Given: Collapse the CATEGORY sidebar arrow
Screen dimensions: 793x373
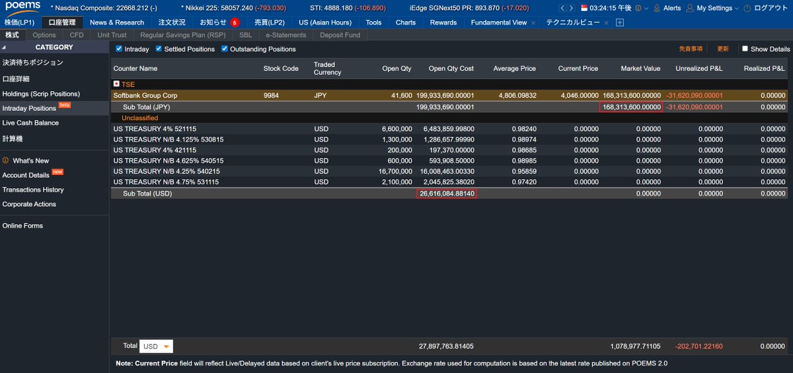Looking at the screenshot, I should pos(3,48).
